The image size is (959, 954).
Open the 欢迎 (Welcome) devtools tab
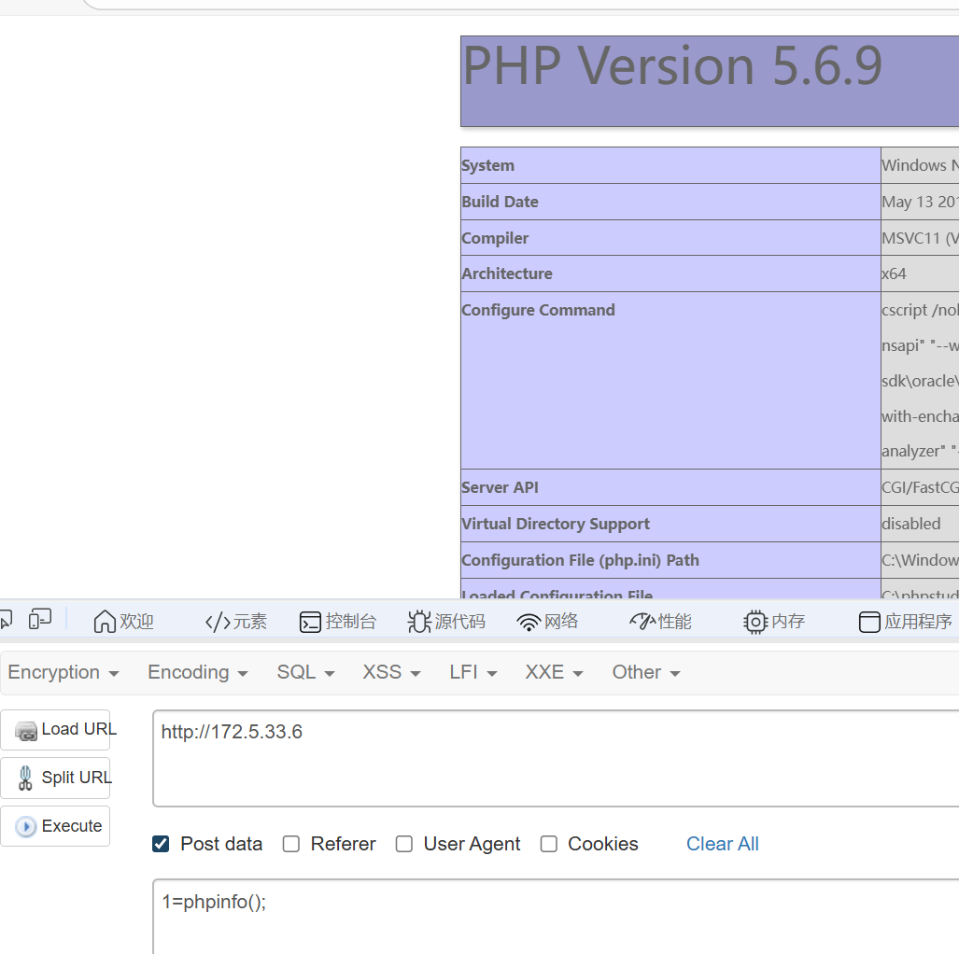[x=123, y=622]
